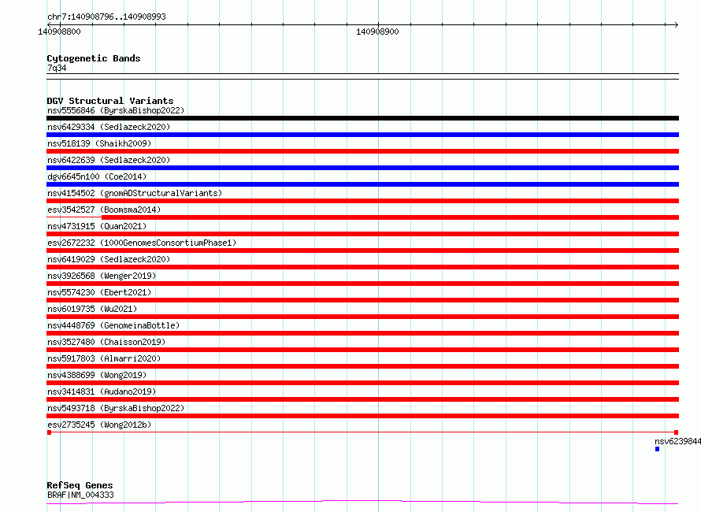Screen dimensions: 701x512
Task: Select the nsv4731915 (Quan2021) label
Action: (97, 226)
